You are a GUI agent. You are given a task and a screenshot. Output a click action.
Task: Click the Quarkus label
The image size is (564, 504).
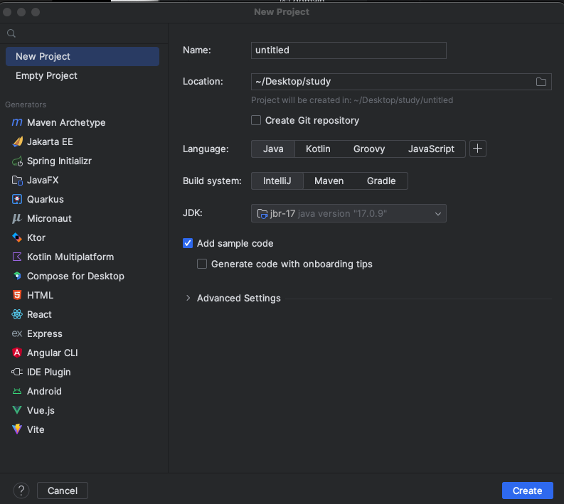46,199
